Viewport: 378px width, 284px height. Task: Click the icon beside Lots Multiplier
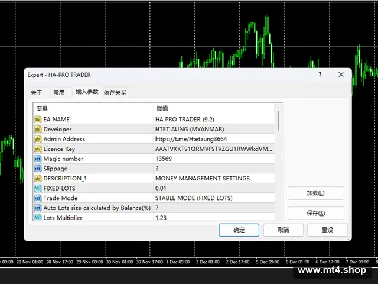click(38, 217)
